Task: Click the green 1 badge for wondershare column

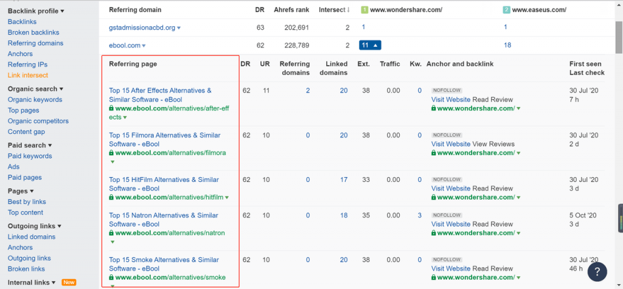Action: [364, 10]
